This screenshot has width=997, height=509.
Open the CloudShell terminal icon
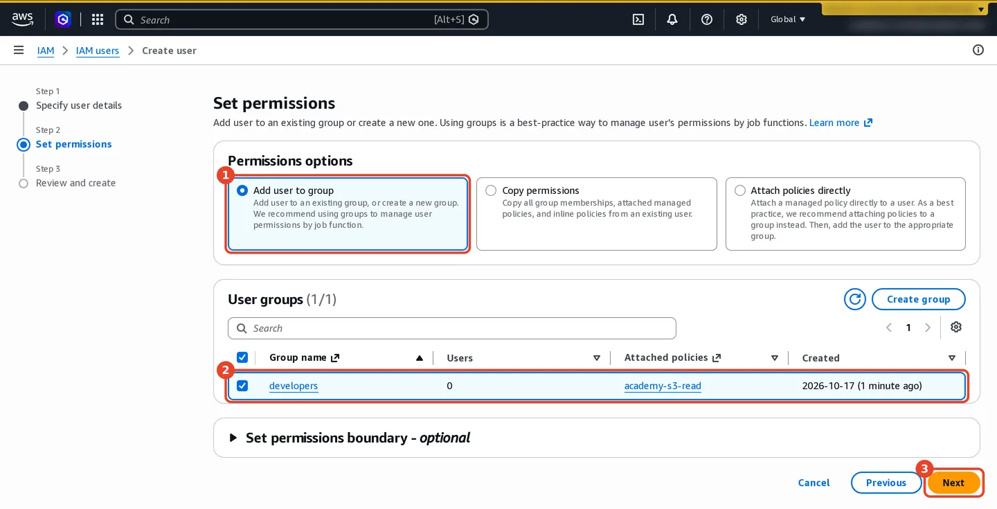(x=638, y=19)
